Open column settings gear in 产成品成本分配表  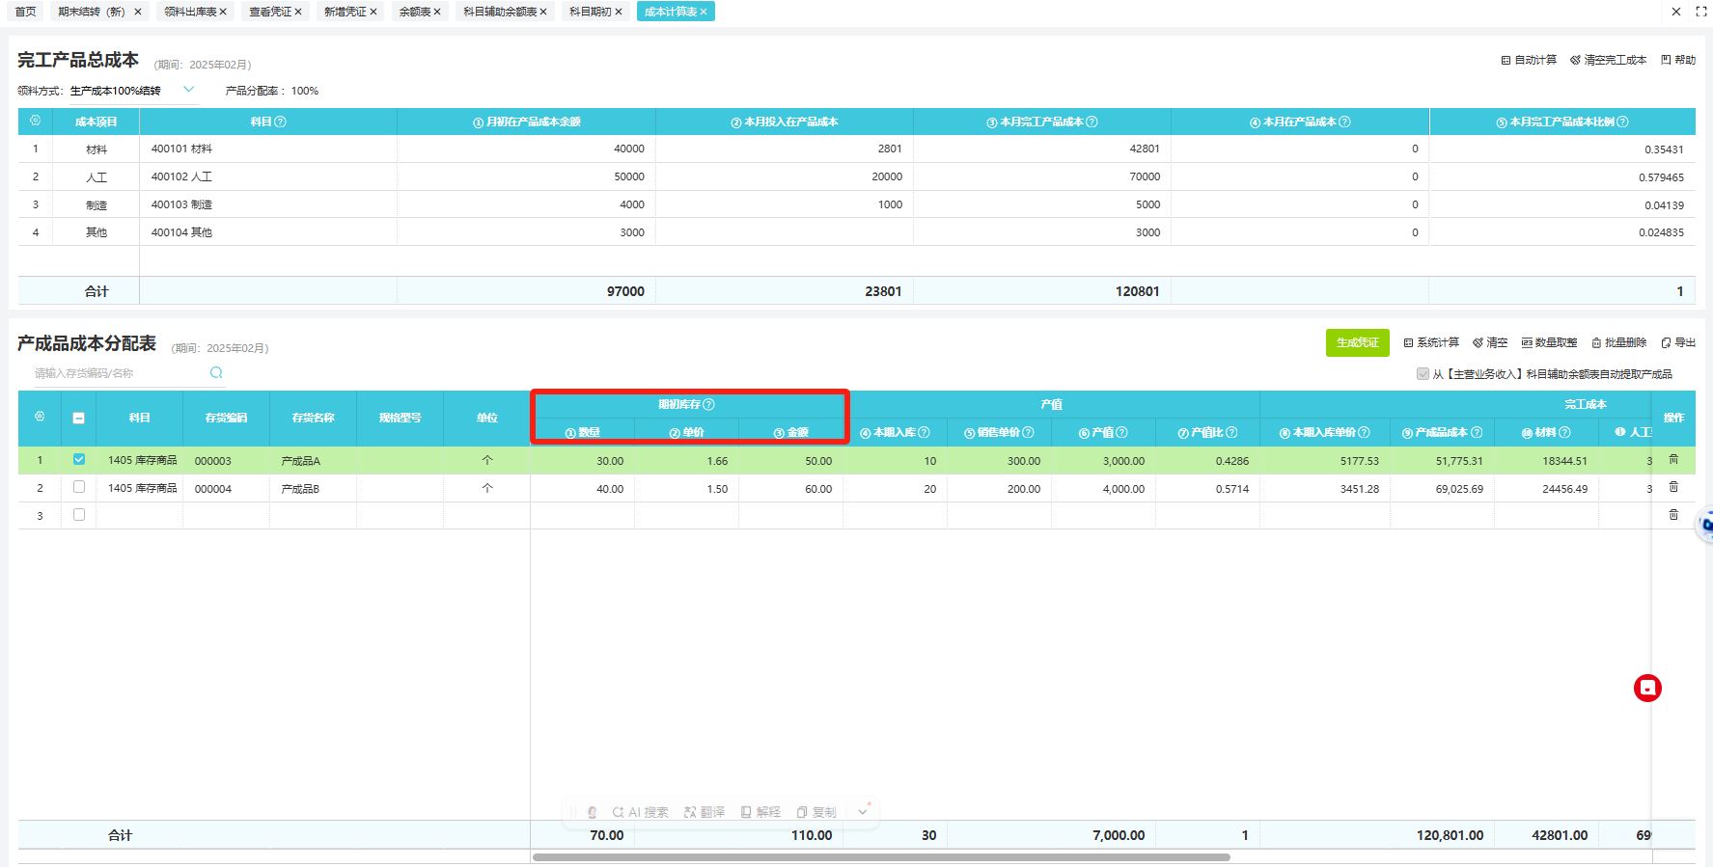click(x=40, y=417)
